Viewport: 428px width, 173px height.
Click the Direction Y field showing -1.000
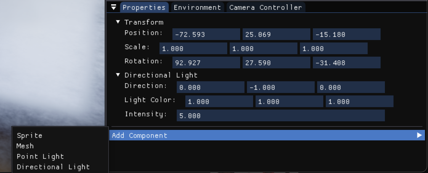pyautogui.click(x=281, y=87)
